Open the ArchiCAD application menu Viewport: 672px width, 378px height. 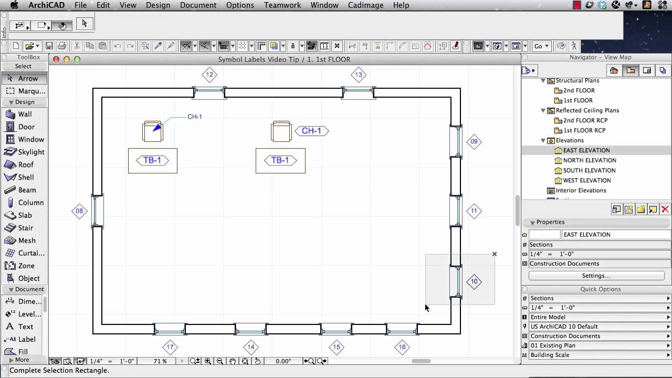[46, 5]
